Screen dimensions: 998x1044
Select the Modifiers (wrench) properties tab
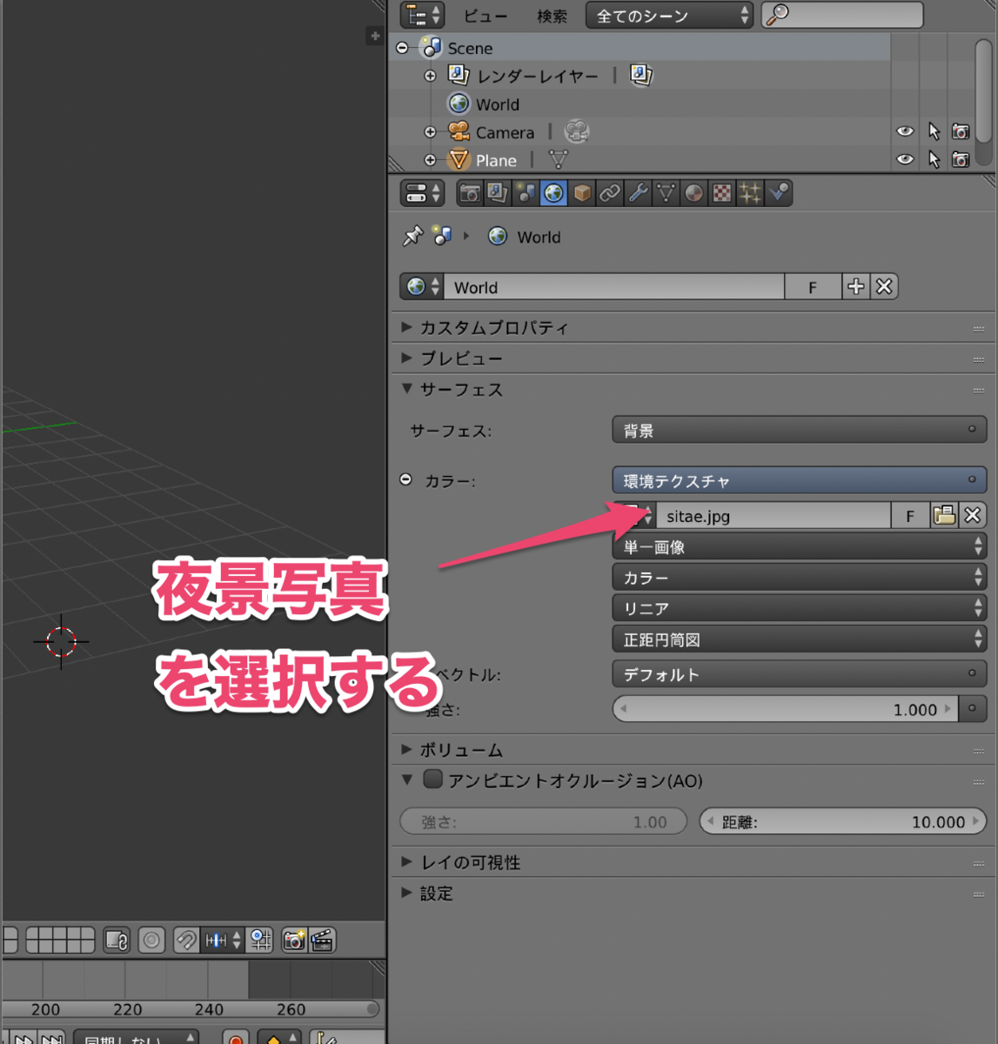tap(638, 192)
